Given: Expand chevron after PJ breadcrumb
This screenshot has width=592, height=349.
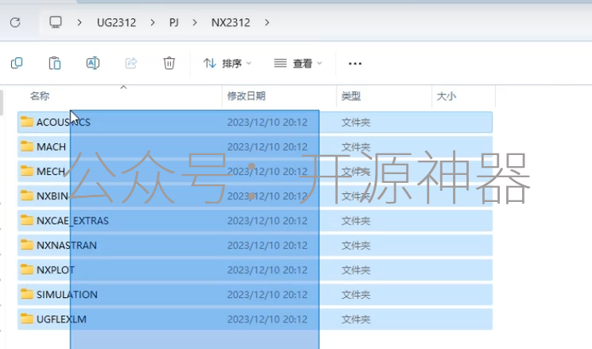Looking at the screenshot, I should (x=195, y=23).
